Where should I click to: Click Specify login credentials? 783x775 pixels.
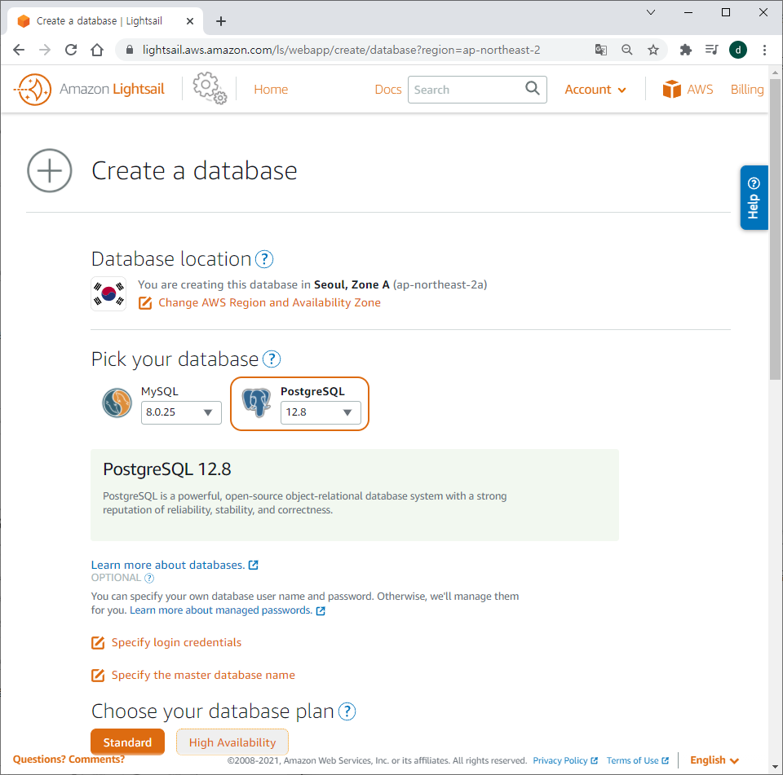point(176,643)
